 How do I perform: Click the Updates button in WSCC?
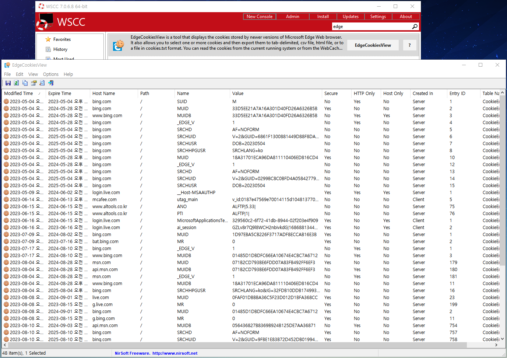click(351, 17)
